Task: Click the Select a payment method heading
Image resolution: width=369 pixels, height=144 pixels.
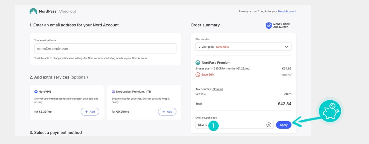Action: pos(55,132)
